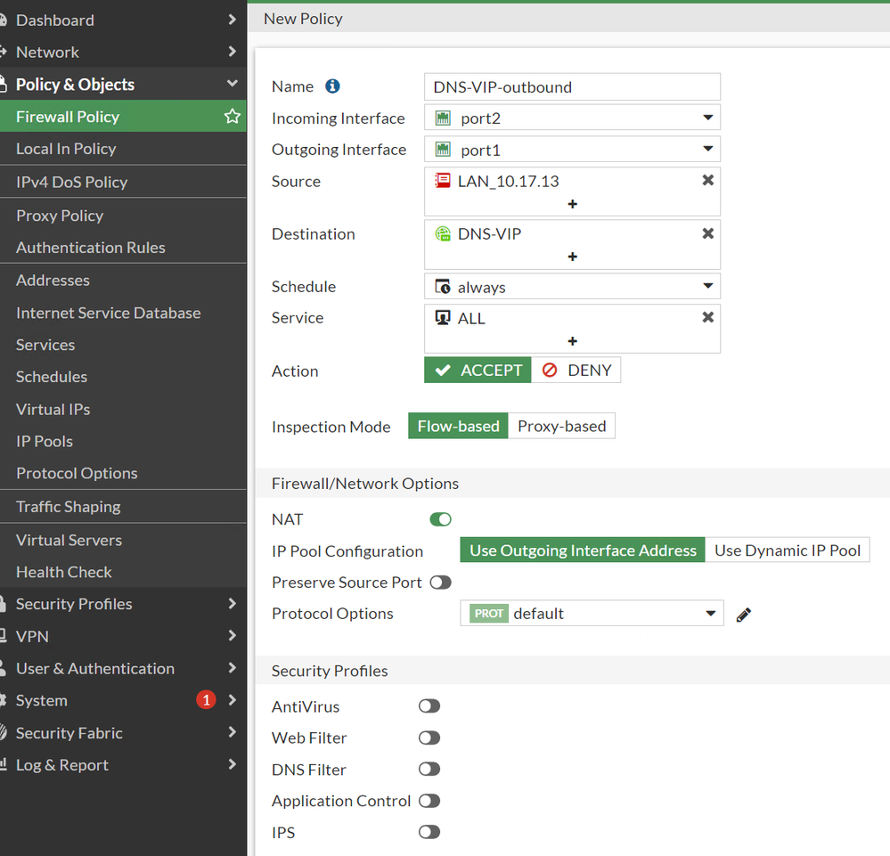
Task: Click the favorite star on Firewall Policy
Action: (x=233, y=117)
